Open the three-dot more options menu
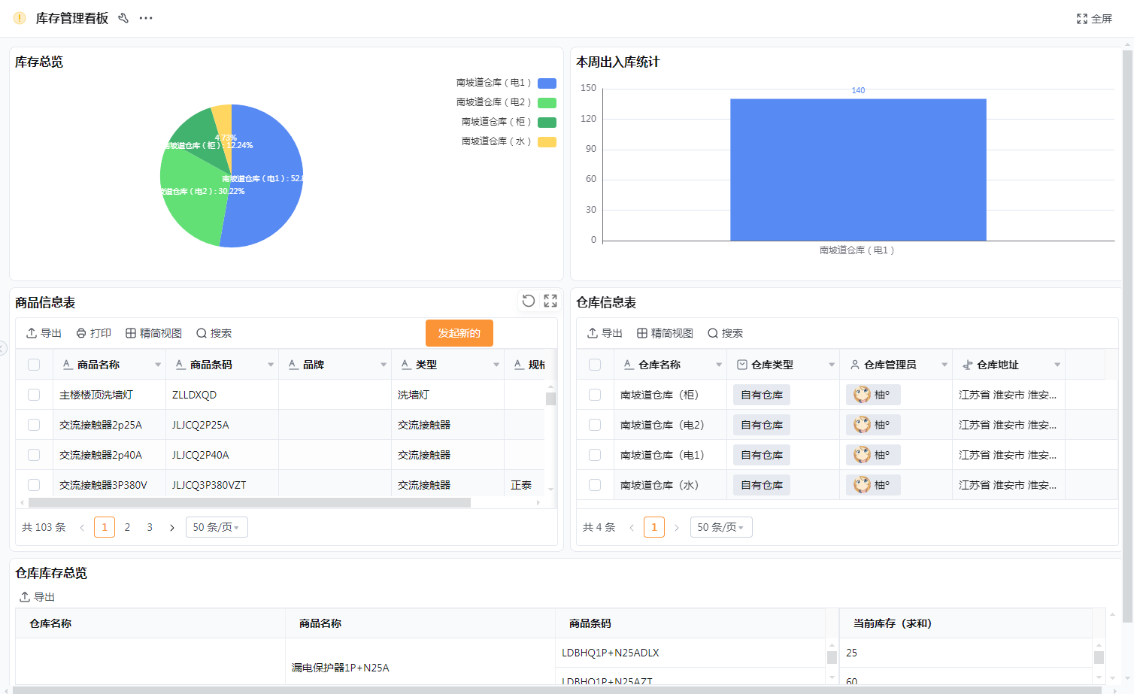 pyautogui.click(x=146, y=18)
